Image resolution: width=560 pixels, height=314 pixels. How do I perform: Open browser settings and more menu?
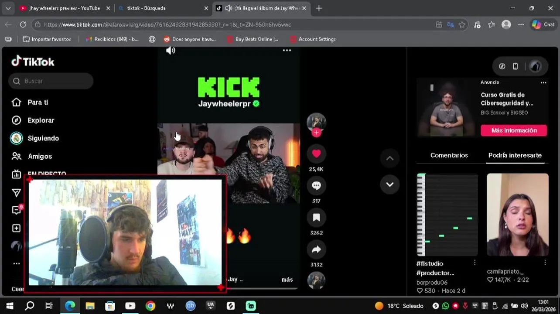[521, 25]
